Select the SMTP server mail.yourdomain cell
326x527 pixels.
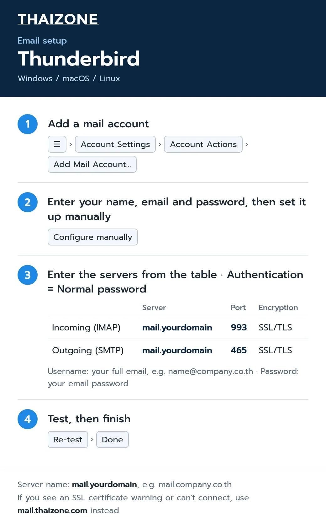click(177, 350)
